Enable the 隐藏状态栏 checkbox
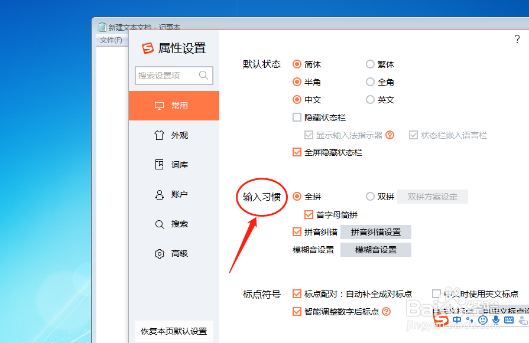 click(297, 117)
